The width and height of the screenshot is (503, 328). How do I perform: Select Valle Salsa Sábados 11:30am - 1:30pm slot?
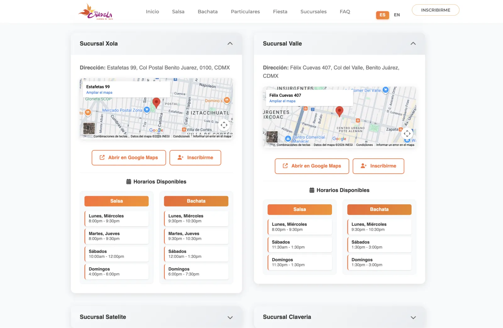pos(300,245)
